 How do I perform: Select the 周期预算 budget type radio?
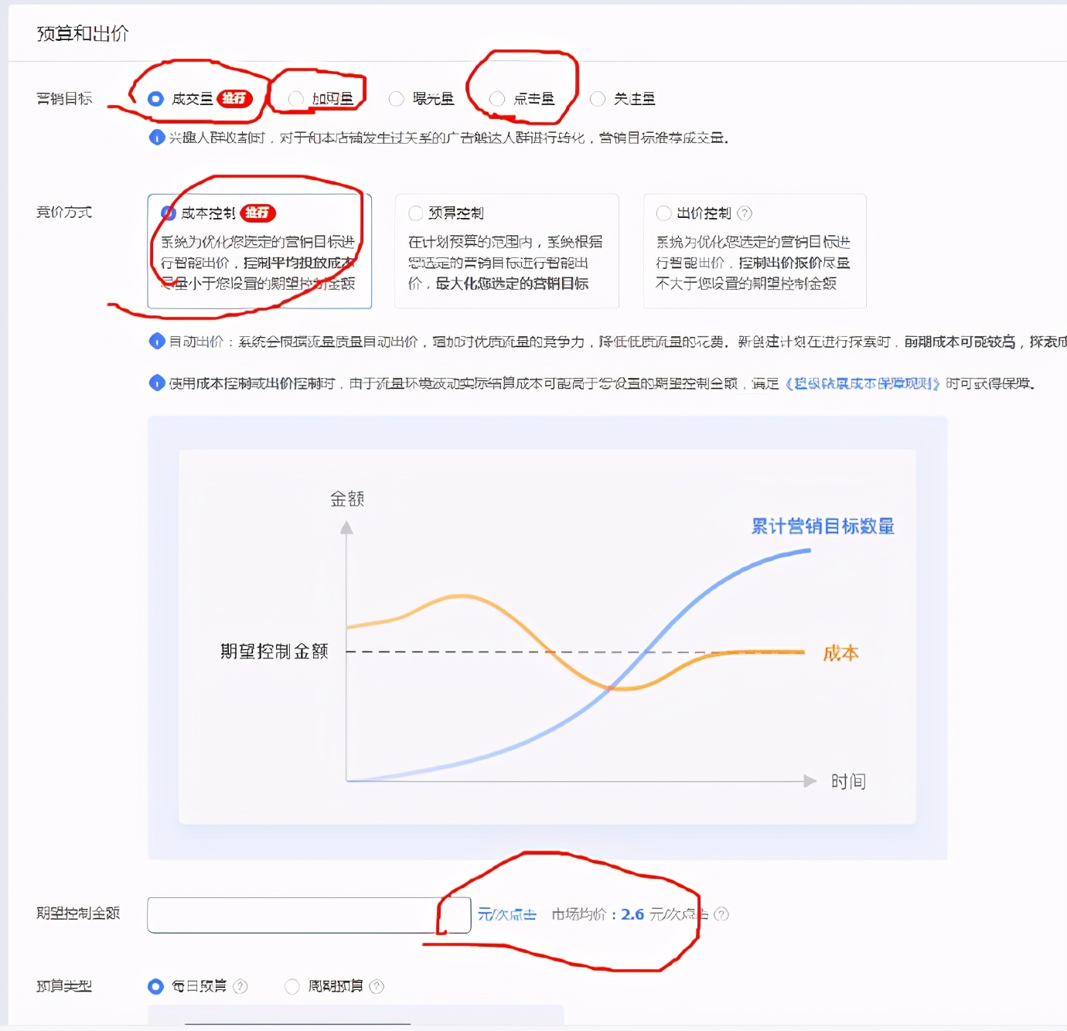click(292, 986)
